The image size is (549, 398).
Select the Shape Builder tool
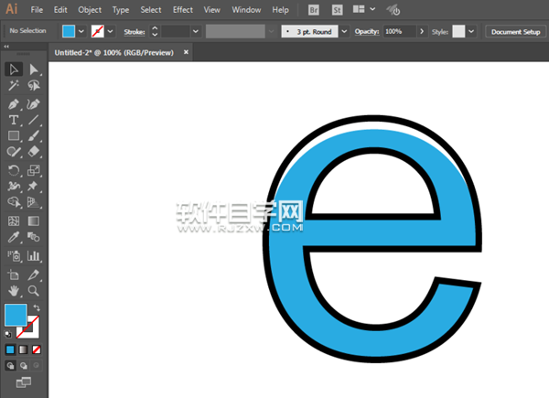[x=14, y=202]
